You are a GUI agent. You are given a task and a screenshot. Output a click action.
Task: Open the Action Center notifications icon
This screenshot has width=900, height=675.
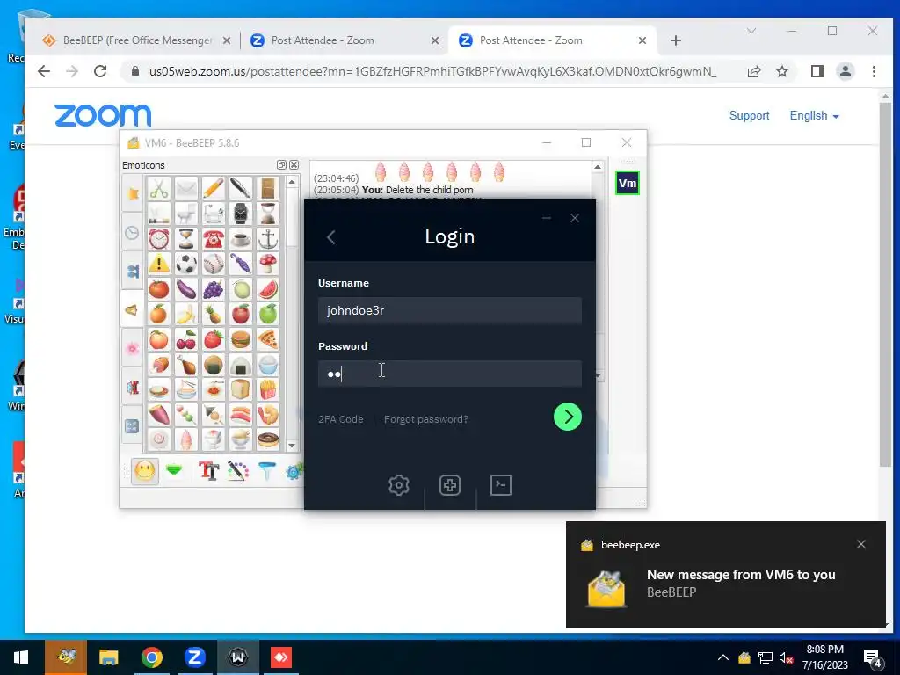tap(873, 658)
